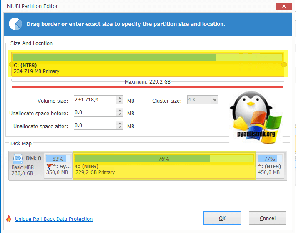Increase Unallocate space after value
This screenshot has height=233, width=296.
point(120,123)
